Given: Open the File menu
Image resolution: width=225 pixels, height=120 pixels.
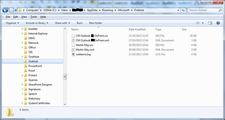Looking at the screenshot, I should coord(8,17).
